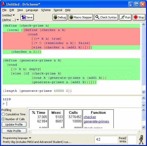Click the percent time value 37.005
The width and height of the screenshot is (147, 146).
42,117
